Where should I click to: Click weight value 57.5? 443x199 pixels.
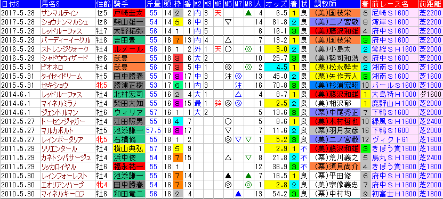click(x=154, y=130)
